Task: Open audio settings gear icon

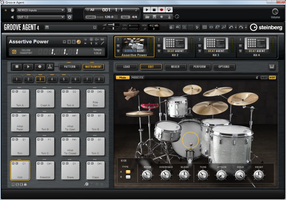Action: click(x=69, y=17)
